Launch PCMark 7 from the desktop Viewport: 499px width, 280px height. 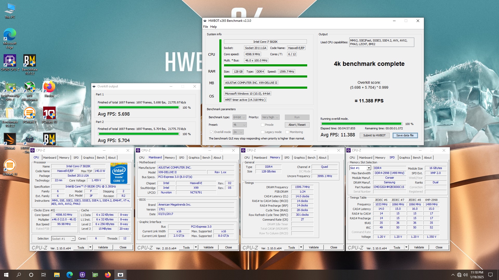tap(30, 115)
